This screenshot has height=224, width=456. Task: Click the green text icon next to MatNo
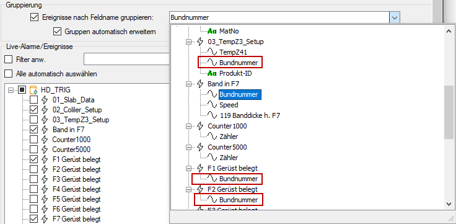coord(213,31)
